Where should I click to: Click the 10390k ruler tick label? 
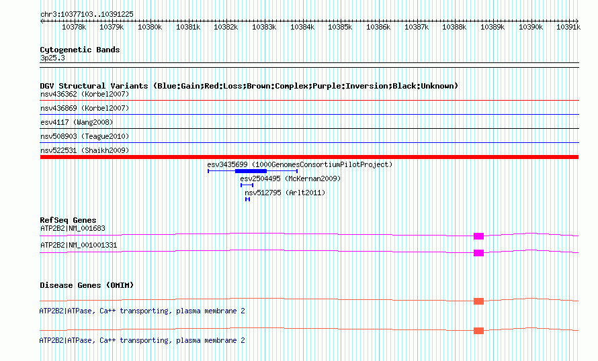click(x=531, y=27)
